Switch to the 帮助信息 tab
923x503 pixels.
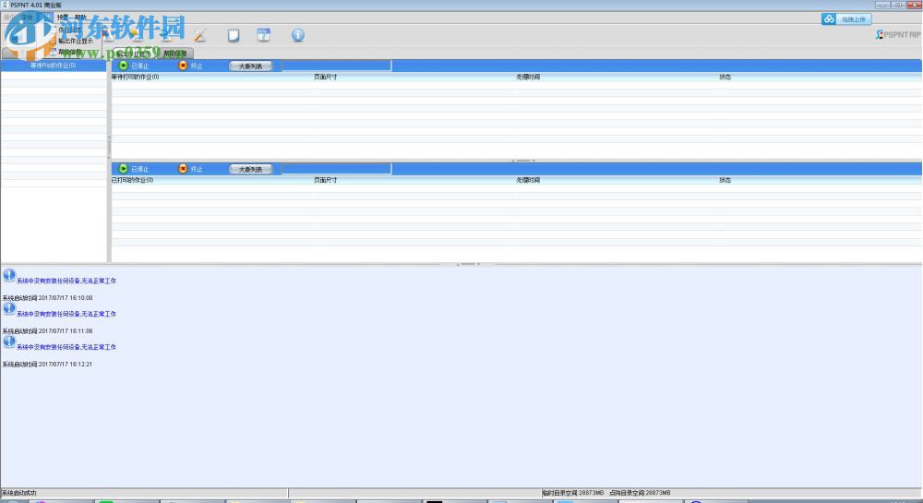click(x=174, y=54)
